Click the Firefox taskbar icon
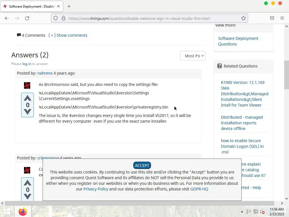This screenshot has height=217, width=289. pos(23,211)
